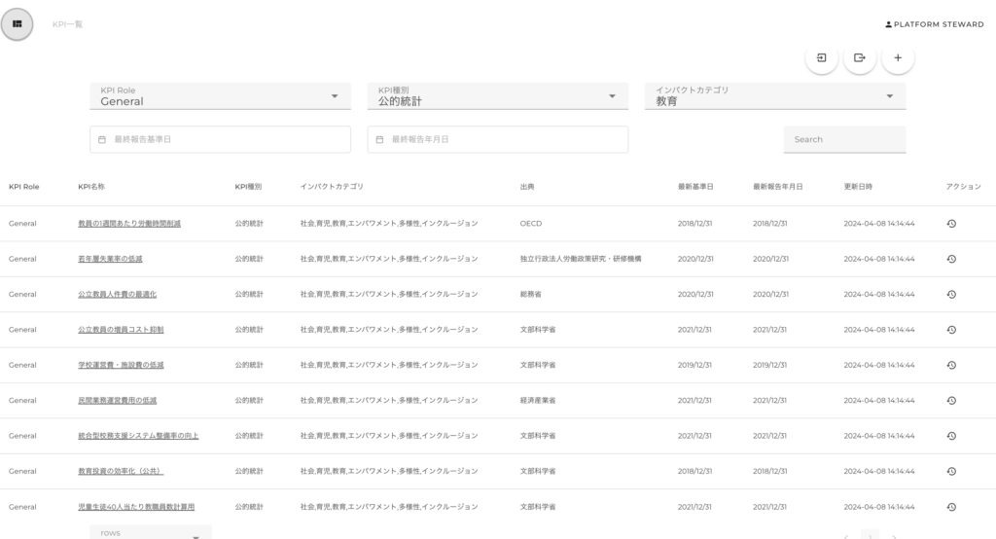
Task: Open 統合型校務支援システム整備率の向上 KPI link
Action: pyautogui.click(x=138, y=436)
